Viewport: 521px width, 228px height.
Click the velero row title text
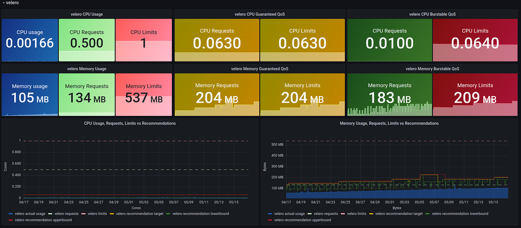(12, 3)
